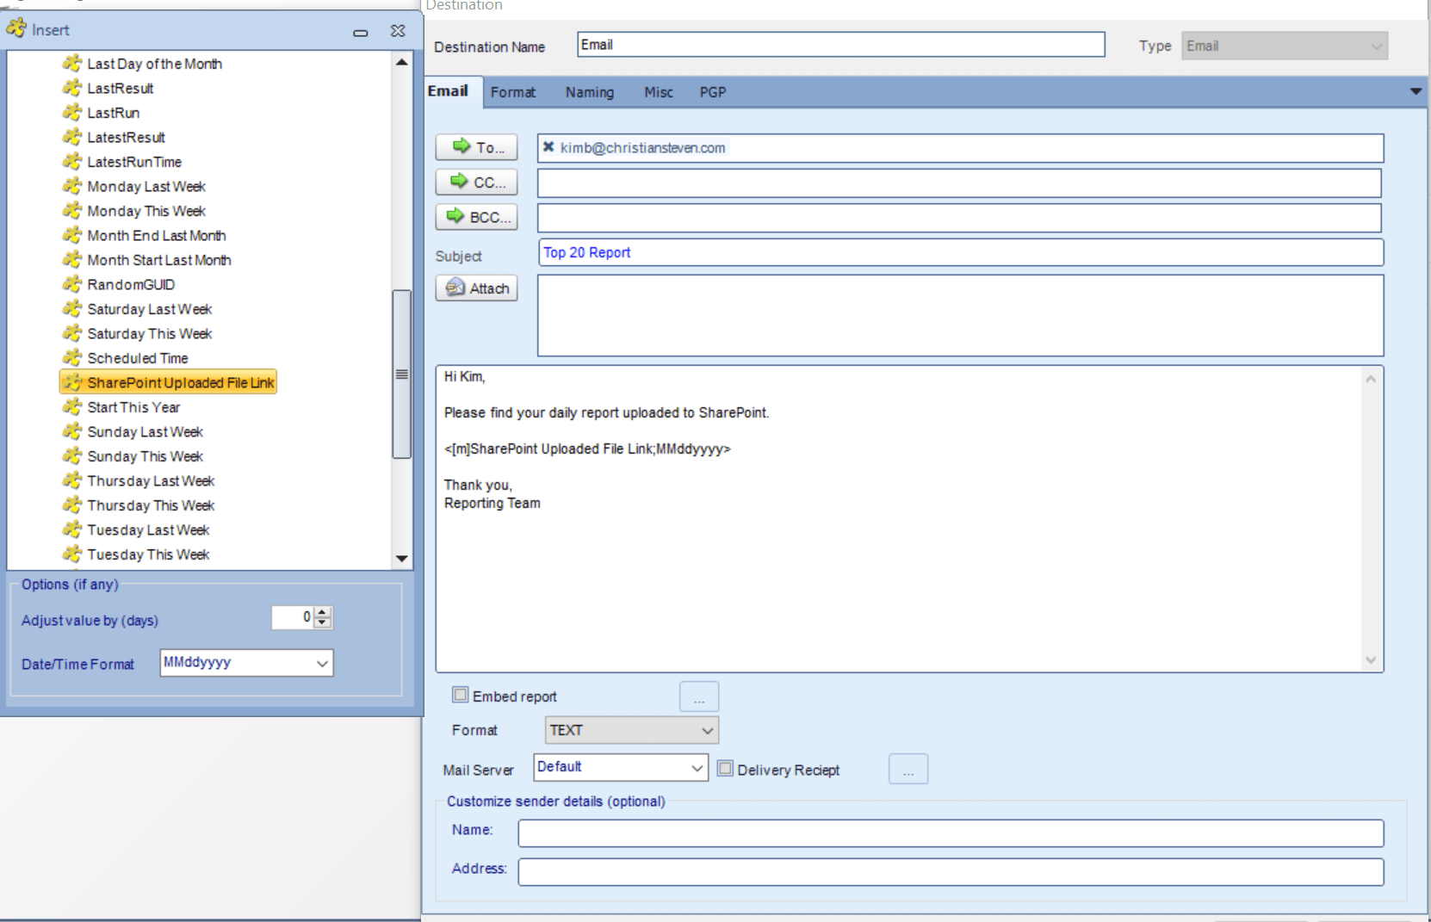Viewport: 1431px width, 922px height.
Task: Click the attachments list box
Action: coord(961,315)
